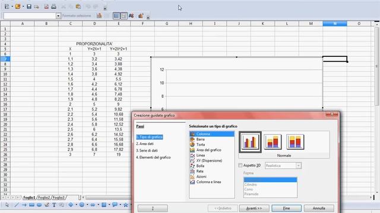Screen dimensions: 380x213
Task: Go to step 2. Area dati
Action: [145, 144]
